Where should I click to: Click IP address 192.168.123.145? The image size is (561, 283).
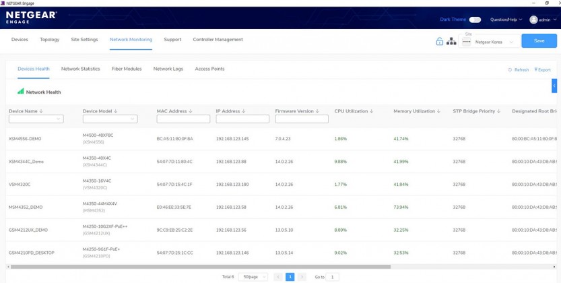232,139
